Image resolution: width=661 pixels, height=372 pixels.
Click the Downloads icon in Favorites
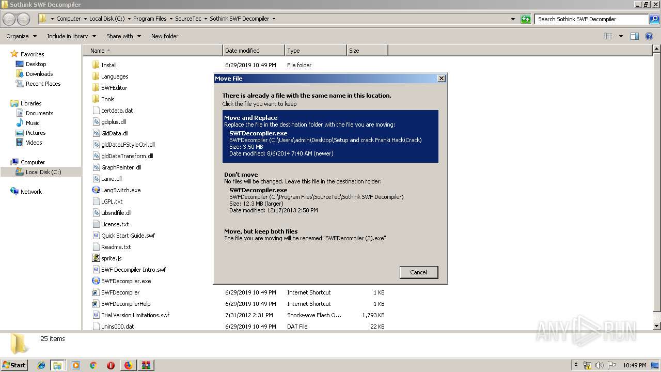point(20,74)
